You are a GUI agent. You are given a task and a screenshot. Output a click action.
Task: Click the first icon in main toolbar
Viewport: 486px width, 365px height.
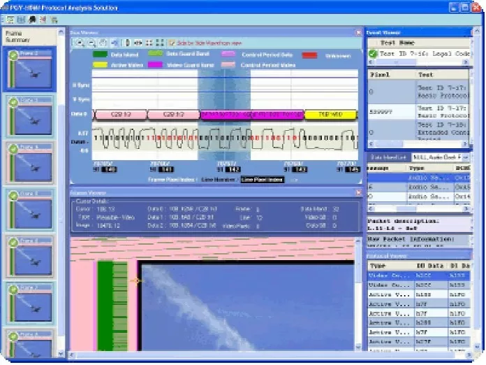[x=10, y=19]
